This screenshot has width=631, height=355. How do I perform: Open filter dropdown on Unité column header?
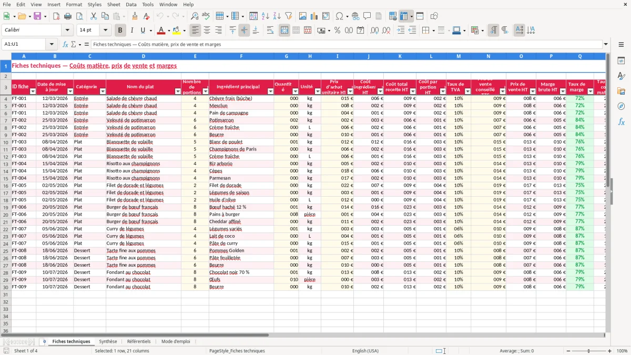318,92
